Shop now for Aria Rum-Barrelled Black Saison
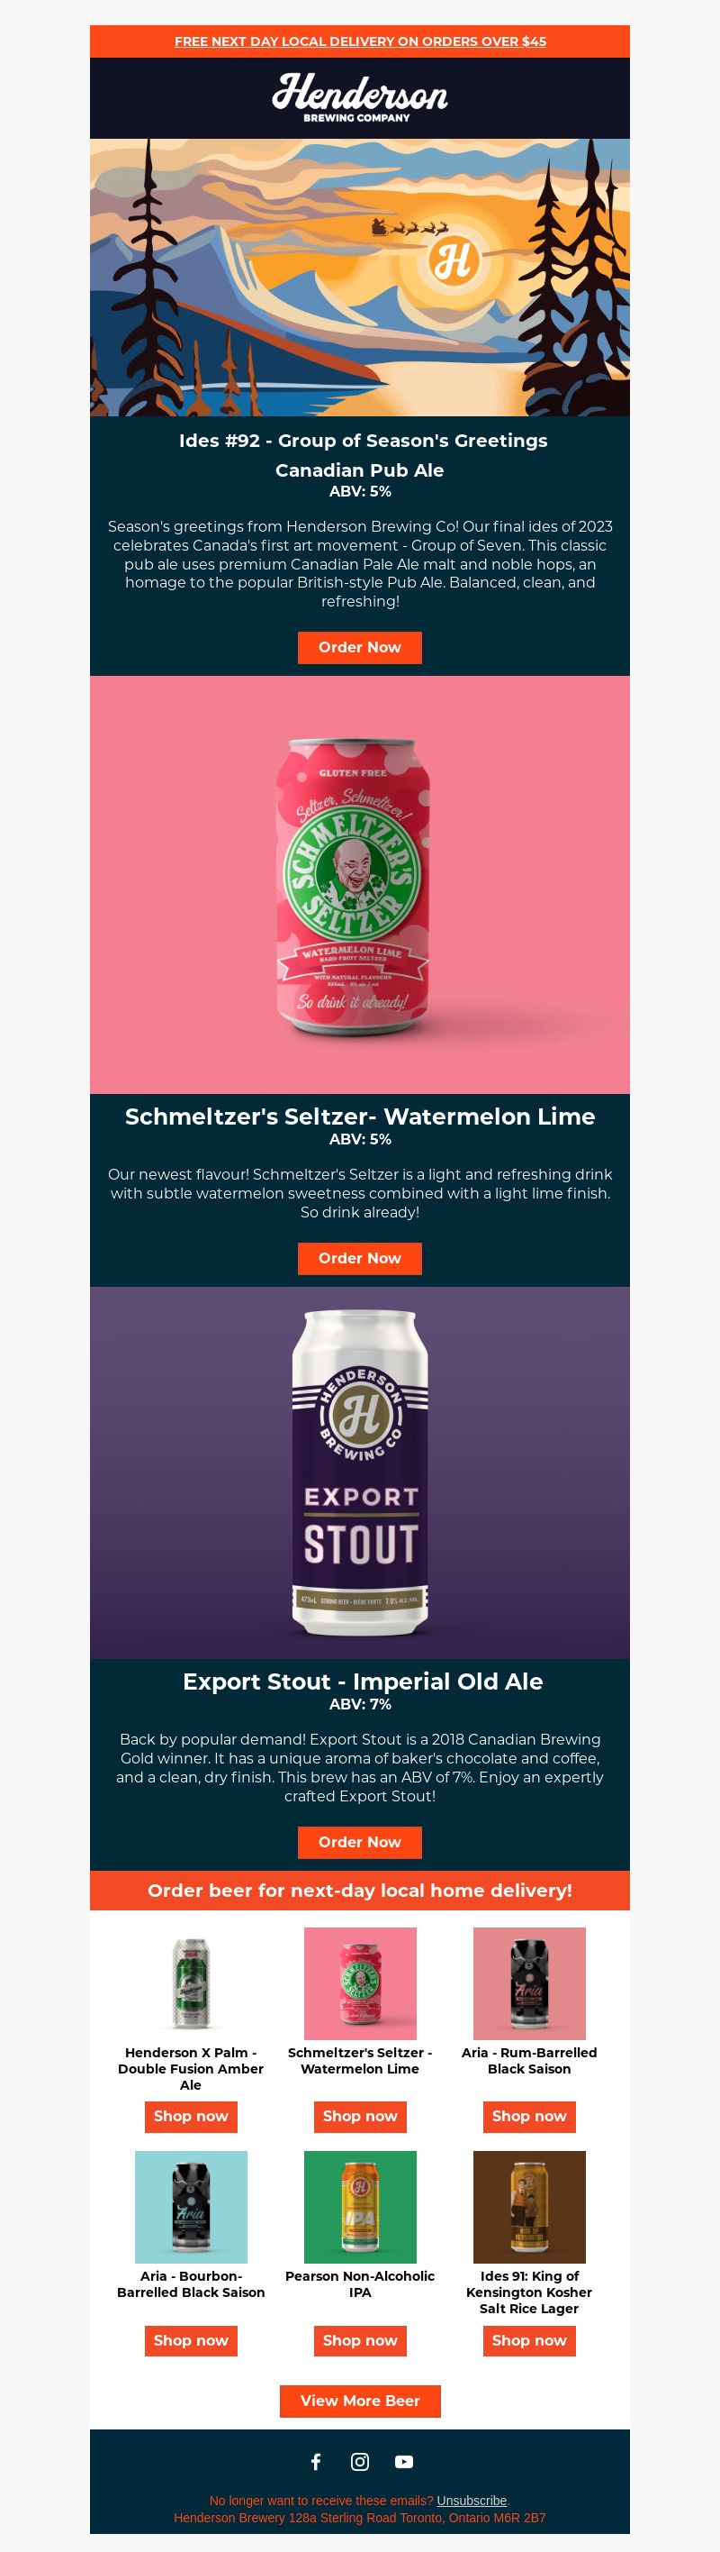Viewport: 720px width, 2552px height. [529, 2116]
